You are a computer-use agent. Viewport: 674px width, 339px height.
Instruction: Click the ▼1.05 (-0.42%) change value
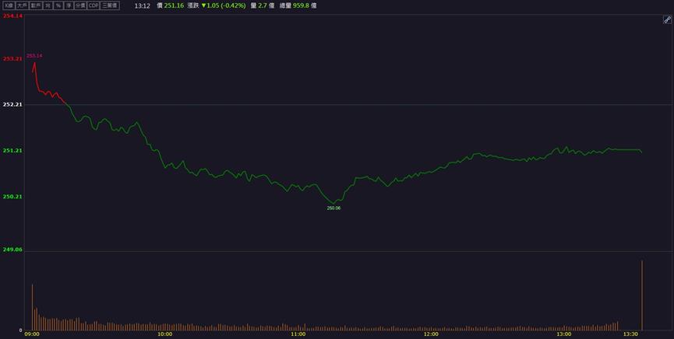224,5
